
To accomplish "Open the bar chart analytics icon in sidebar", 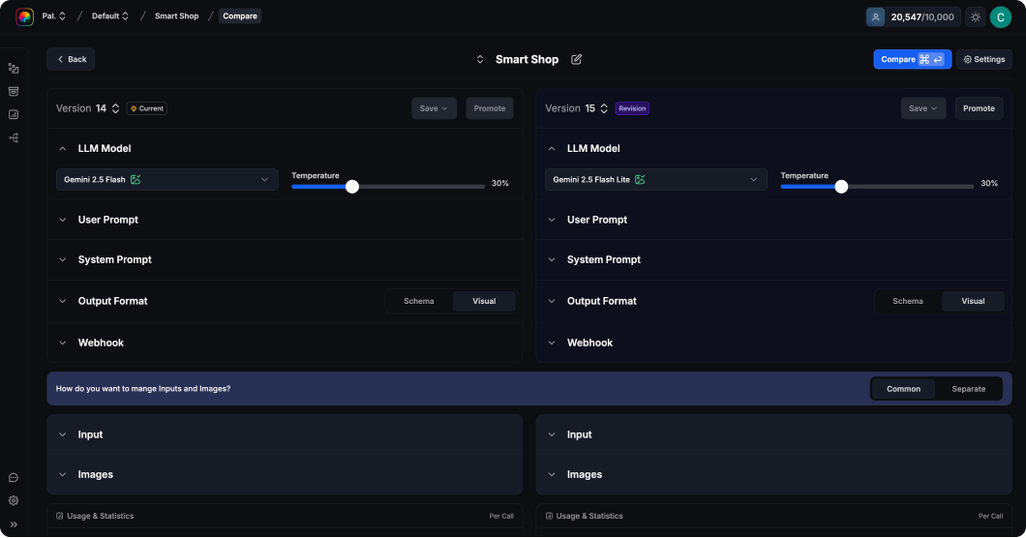I will pos(14,114).
